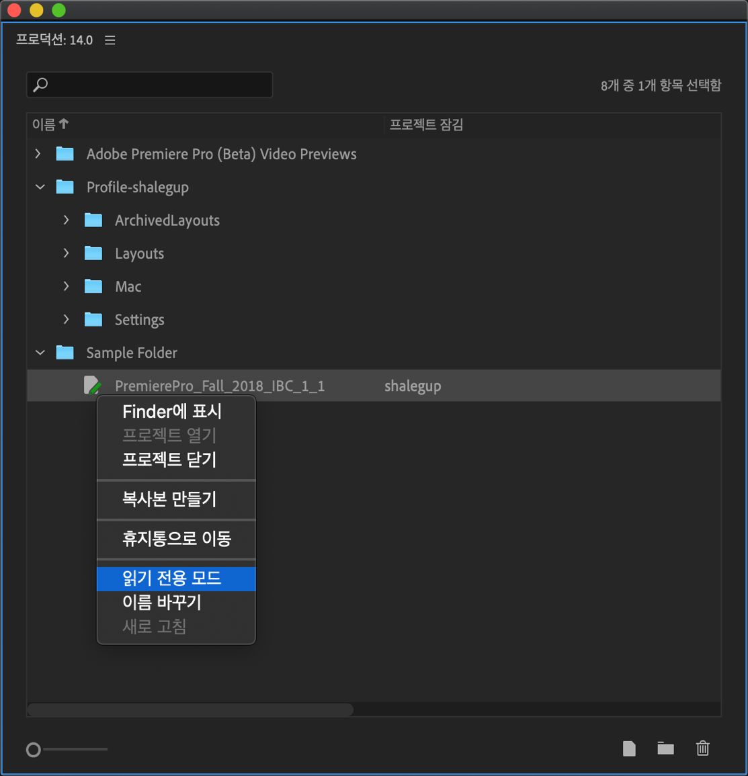This screenshot has width=748, height=776.
Task: Click the Mac folder icon
Action: click(x=93, y=286)
